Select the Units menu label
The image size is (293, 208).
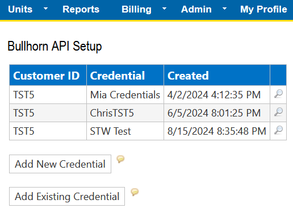tap(20, 9)
